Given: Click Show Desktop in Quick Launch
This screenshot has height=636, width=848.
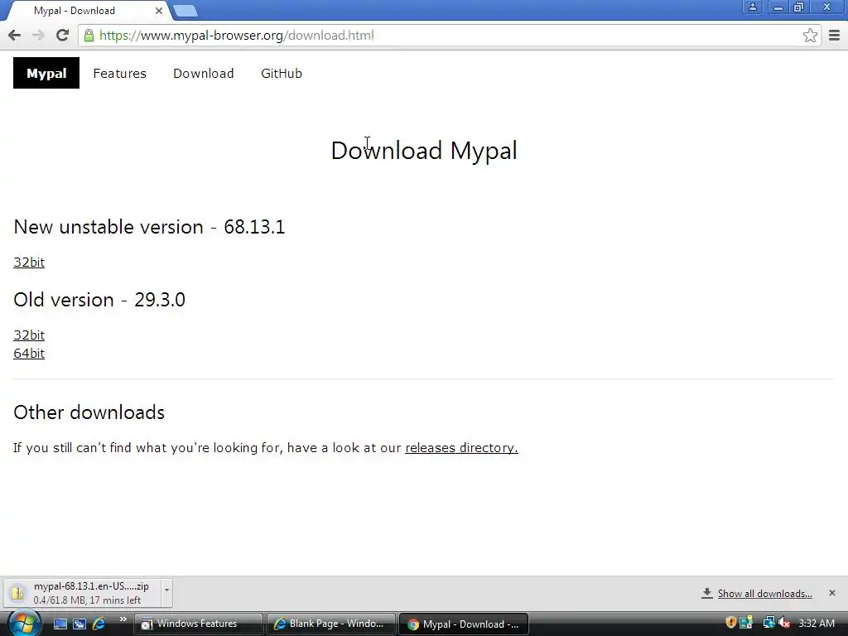Looking at the screenshot, I should click(x=60, y=624).
